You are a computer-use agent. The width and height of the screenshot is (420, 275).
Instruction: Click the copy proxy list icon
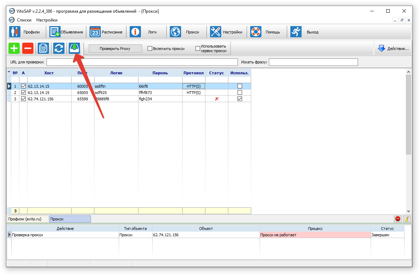(43, 48)
